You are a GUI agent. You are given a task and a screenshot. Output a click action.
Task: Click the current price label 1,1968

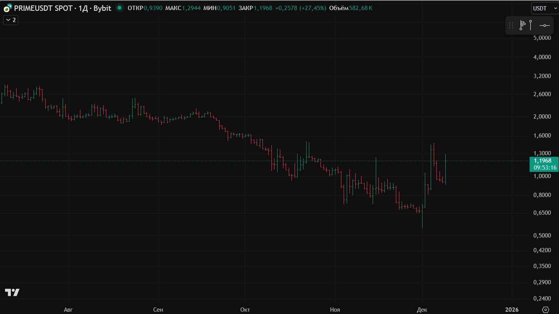[x=543, y=161]
